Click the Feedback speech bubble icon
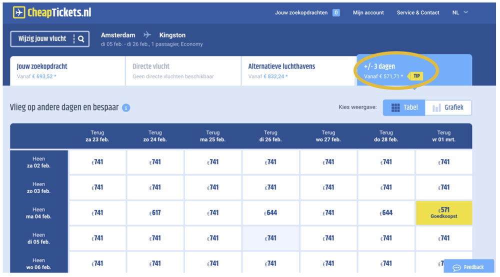 456,267
